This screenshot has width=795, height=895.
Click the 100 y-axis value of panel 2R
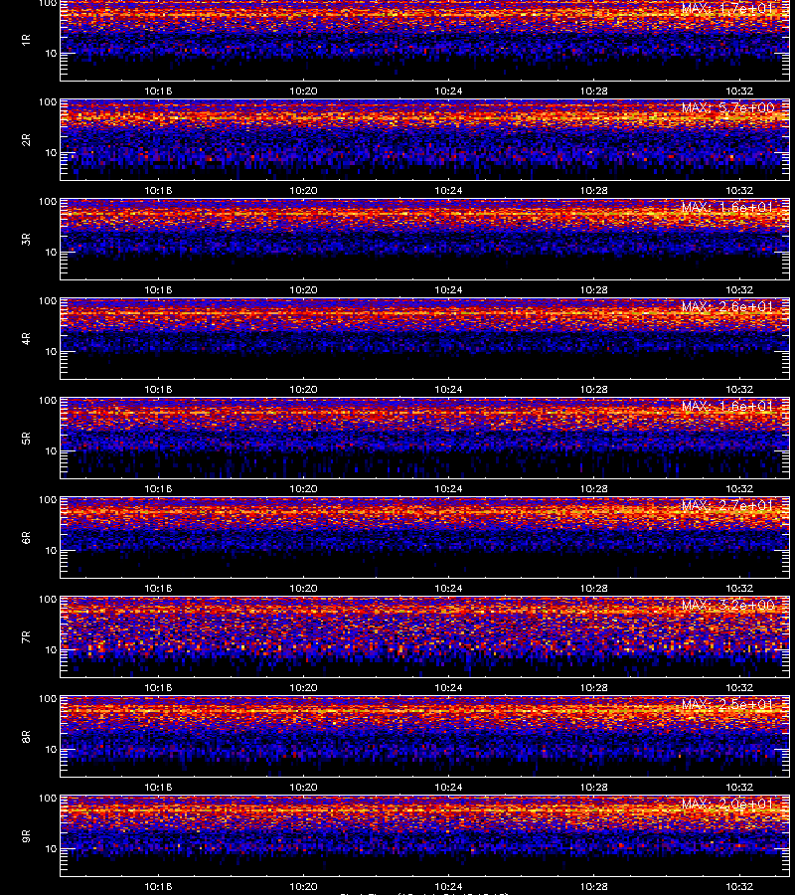(x=48, y=102)
